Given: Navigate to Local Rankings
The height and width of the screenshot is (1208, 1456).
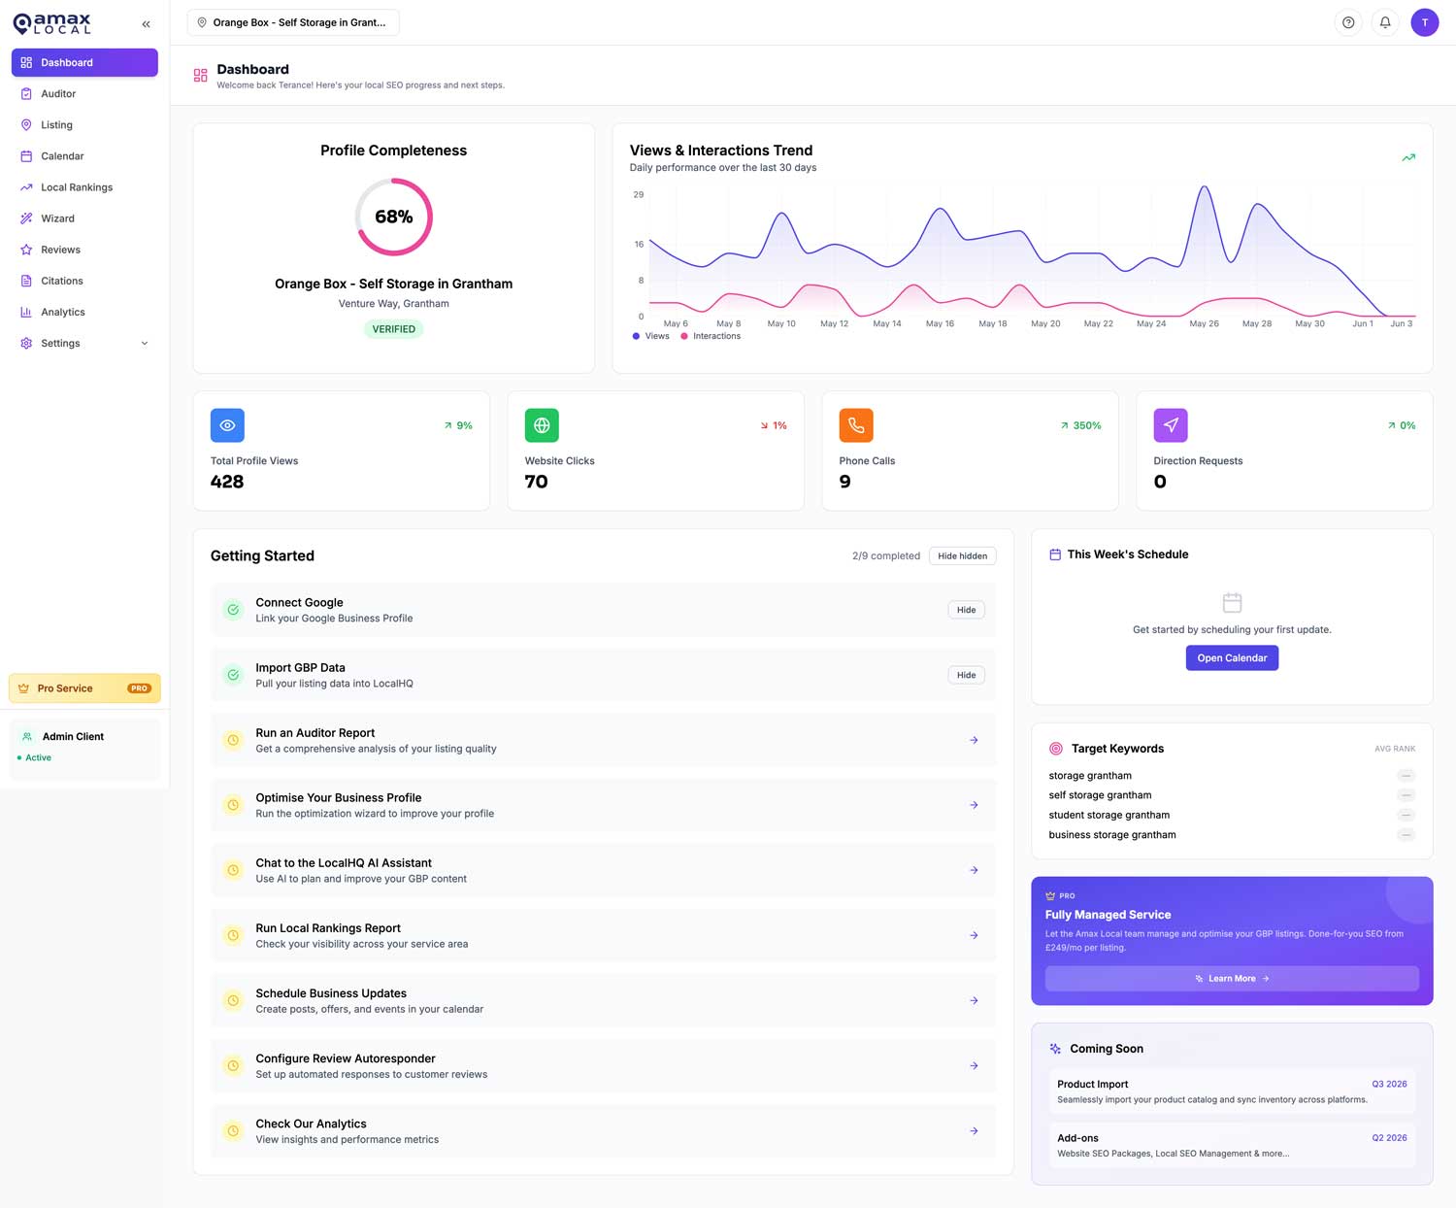Looking at the screenshot, I should click(84, 187).
